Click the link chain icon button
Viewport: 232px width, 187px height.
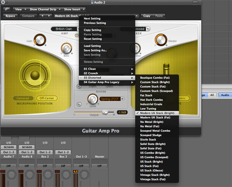[x=7, y=9]
